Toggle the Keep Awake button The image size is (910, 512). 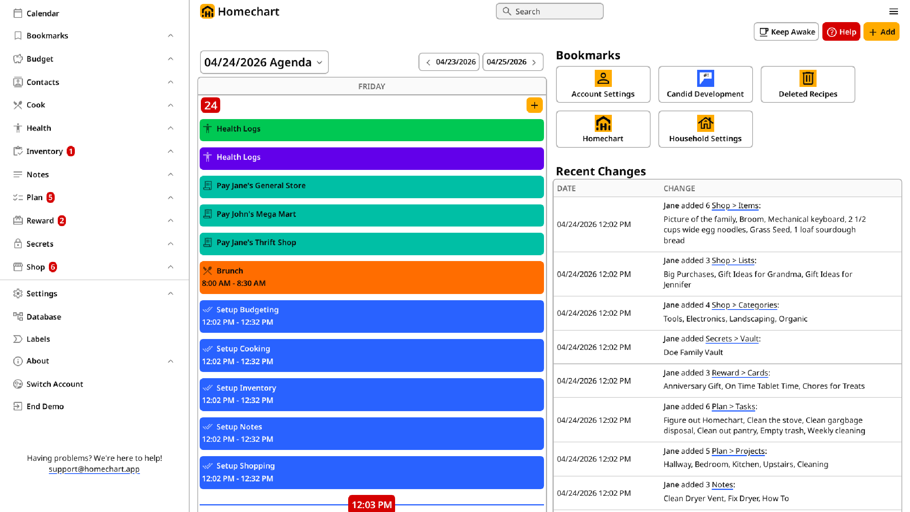(786, 32)
